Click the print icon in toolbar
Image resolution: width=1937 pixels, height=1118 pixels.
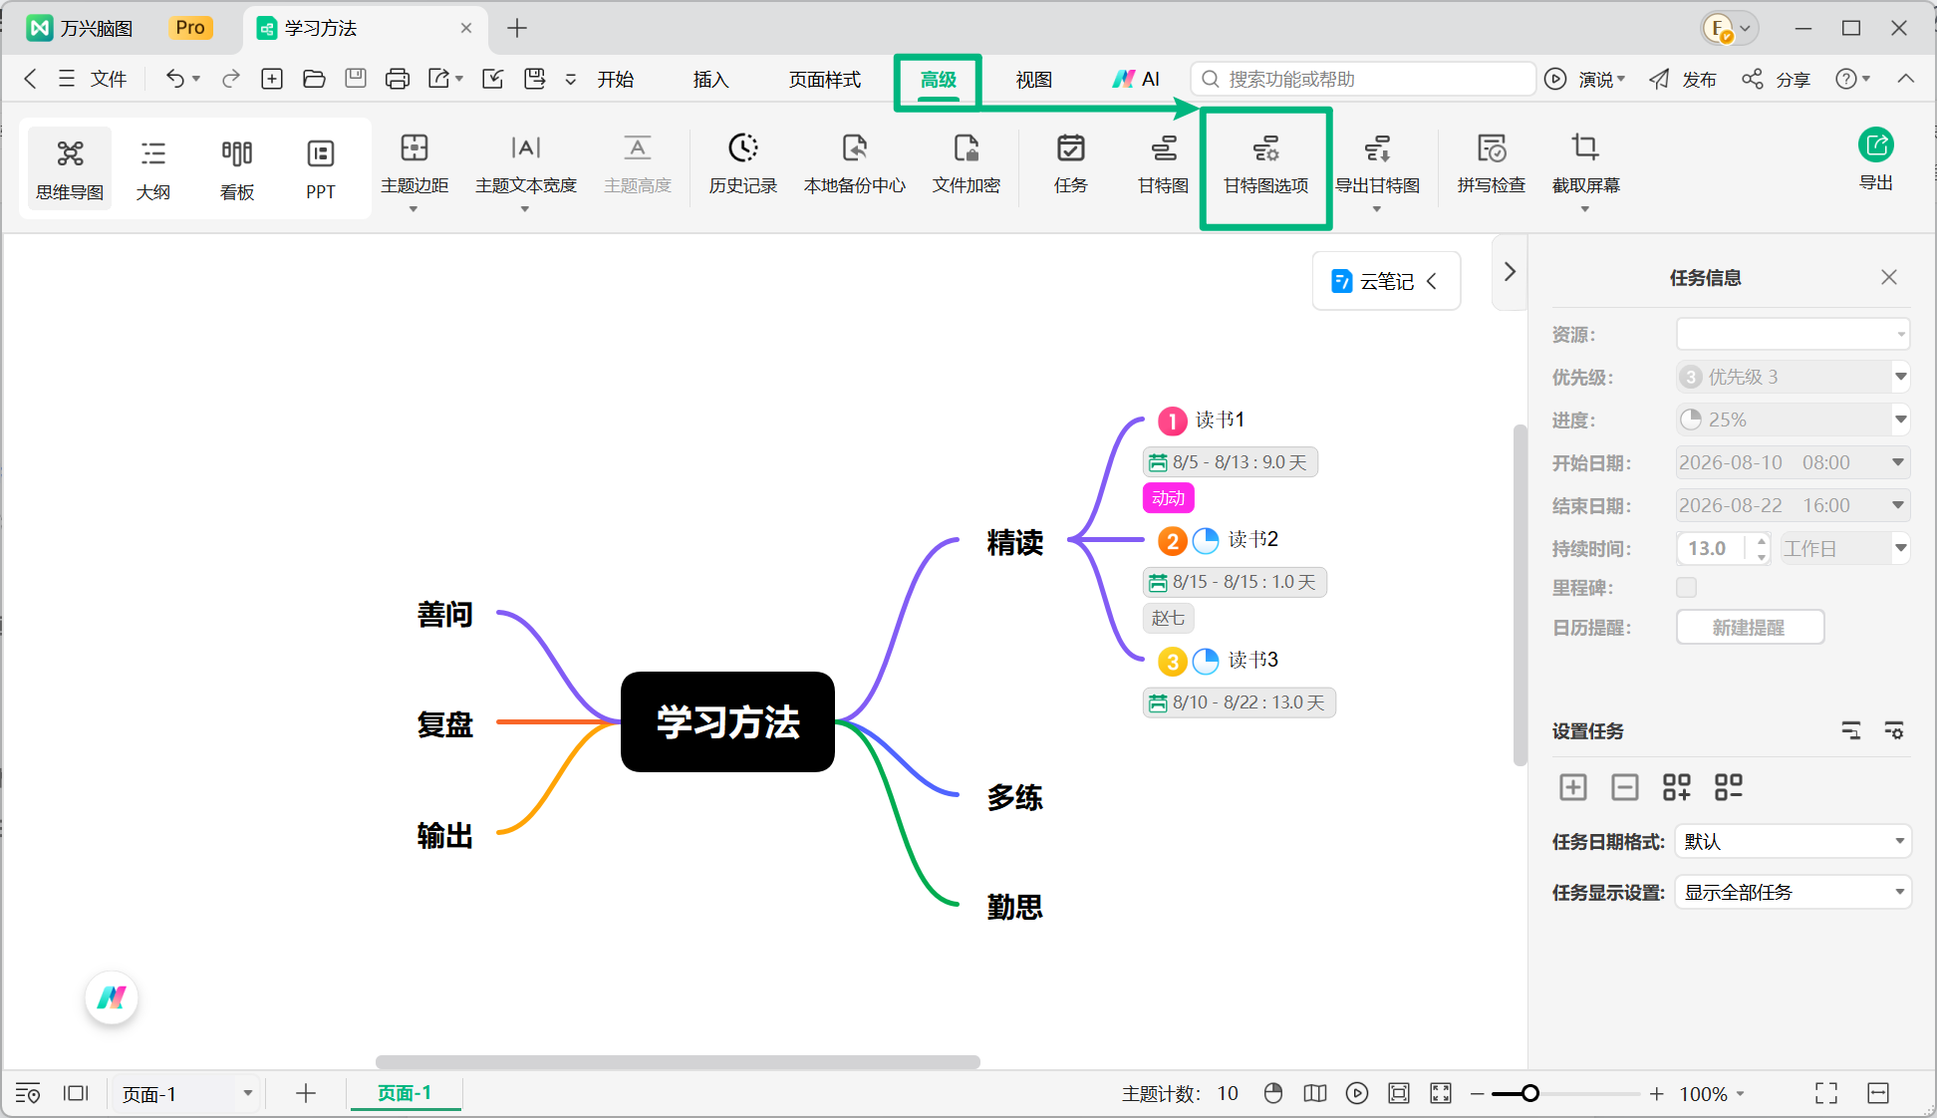coord(398,79)
